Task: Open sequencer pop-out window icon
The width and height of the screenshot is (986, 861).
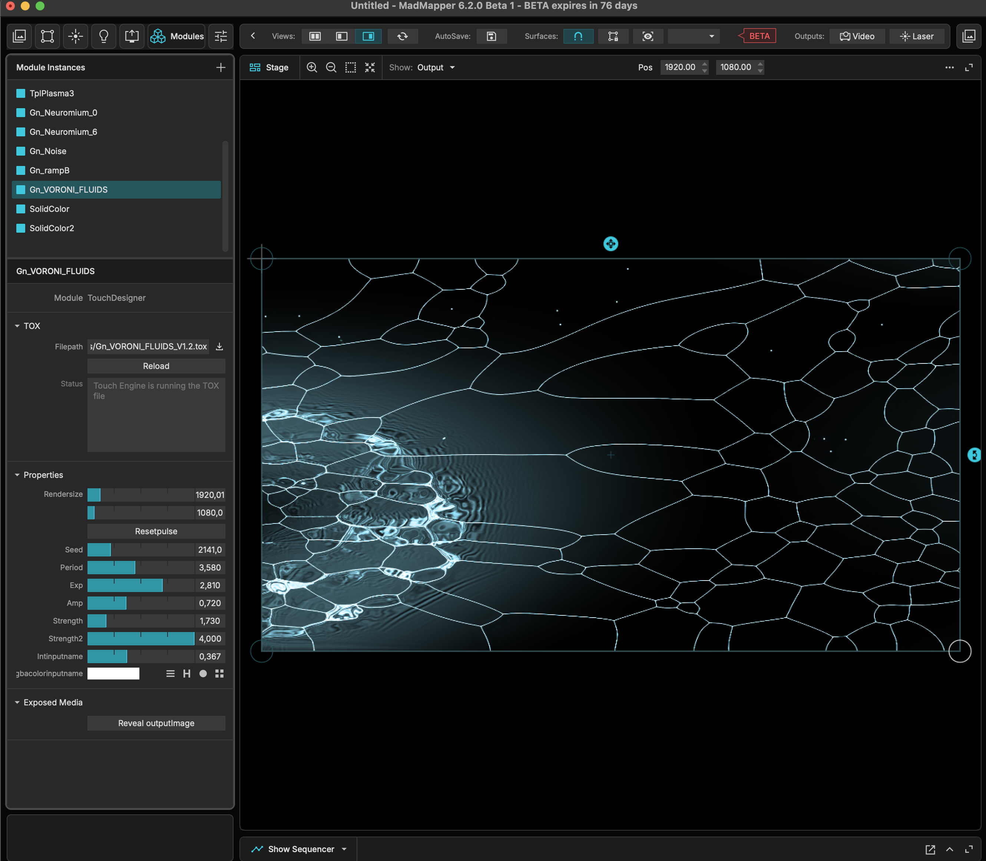Action: pyautogui.click(x=930, y=849)
